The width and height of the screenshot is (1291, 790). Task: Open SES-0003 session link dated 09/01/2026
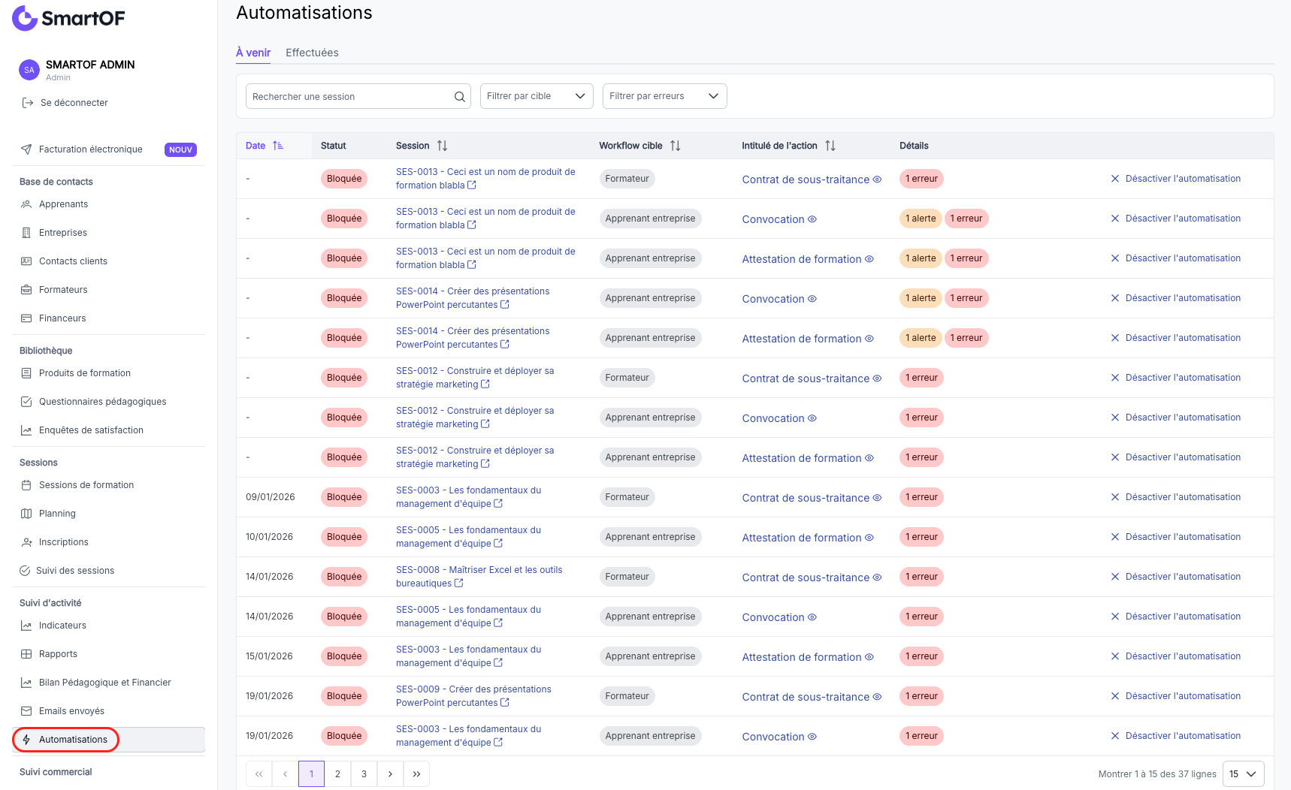[x=468, y=497]
